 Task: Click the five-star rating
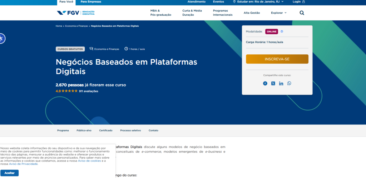point(70,91)
